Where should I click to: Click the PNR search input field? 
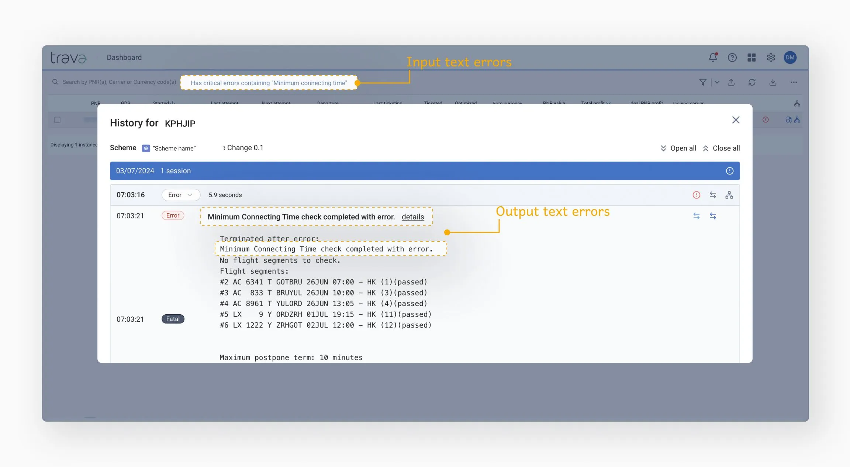pos(119,82)
